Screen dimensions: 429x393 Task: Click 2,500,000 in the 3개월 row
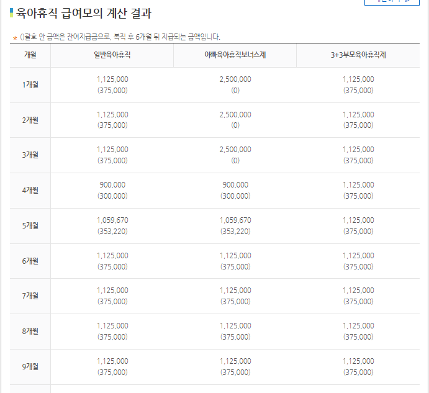coord(235,150)
